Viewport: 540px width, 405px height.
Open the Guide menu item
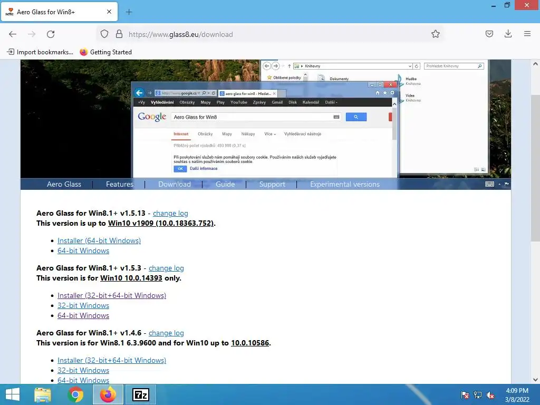(225, 184)
